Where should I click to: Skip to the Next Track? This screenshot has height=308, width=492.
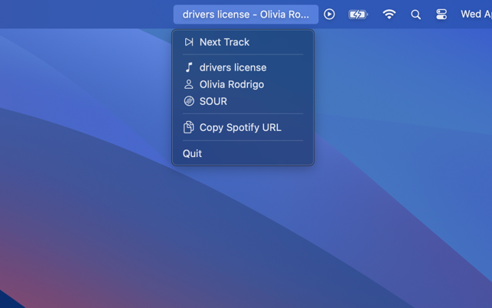(243, 42)
